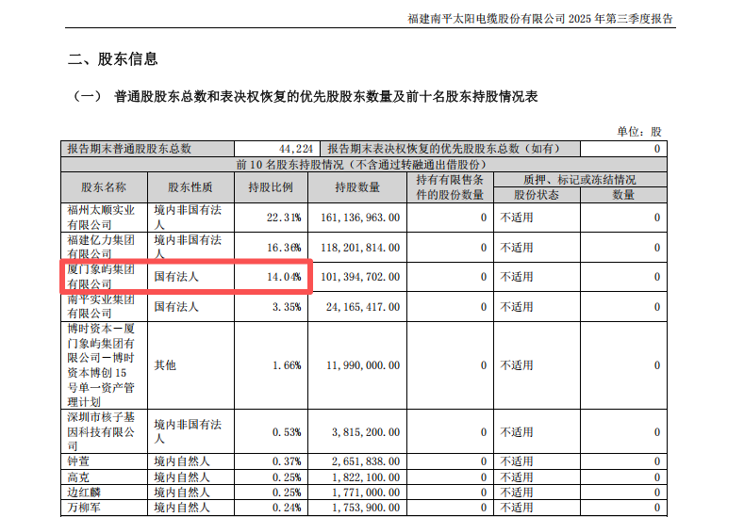Click '国有法人' in the 厦门象屿集团 row
744x517 pixels.
(x=176, y=277)
